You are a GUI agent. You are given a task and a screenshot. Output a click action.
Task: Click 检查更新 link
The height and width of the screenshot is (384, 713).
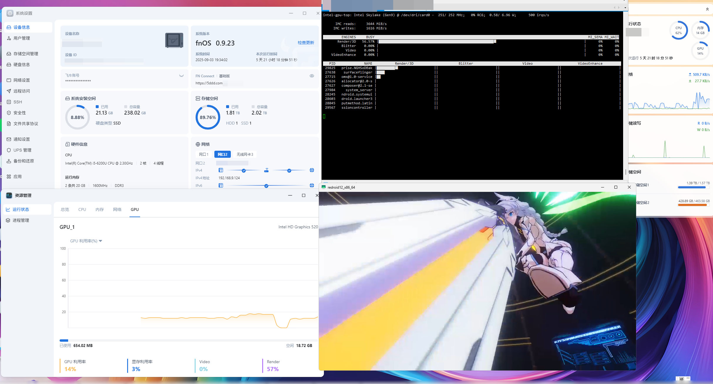point(306,43)
